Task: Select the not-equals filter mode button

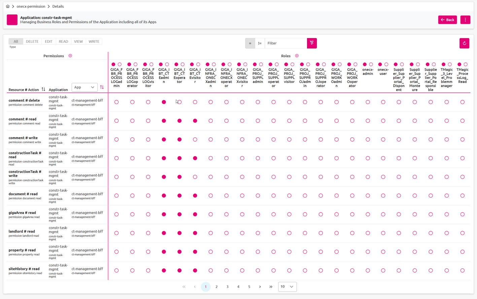Action: point(260,43)
